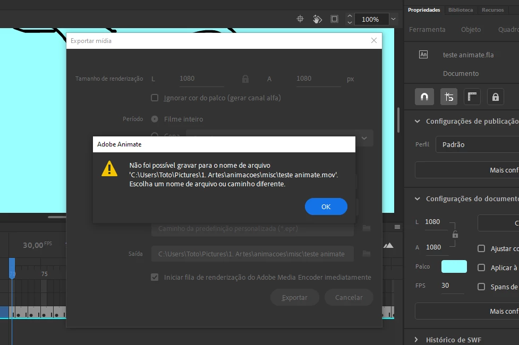Viewport: 519px width, 345px height.
Task: Select the Filme inteiro radio button
Action: pos(155,119)
